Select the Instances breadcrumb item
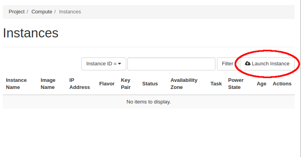 (70, 12)
